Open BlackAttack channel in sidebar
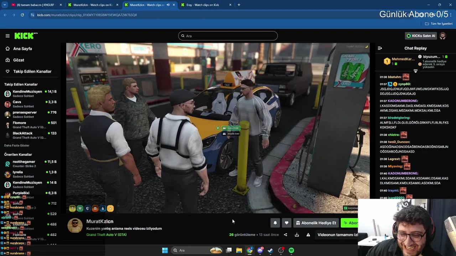Viewport: 456px width, 256px height. (x=30, y=135)
